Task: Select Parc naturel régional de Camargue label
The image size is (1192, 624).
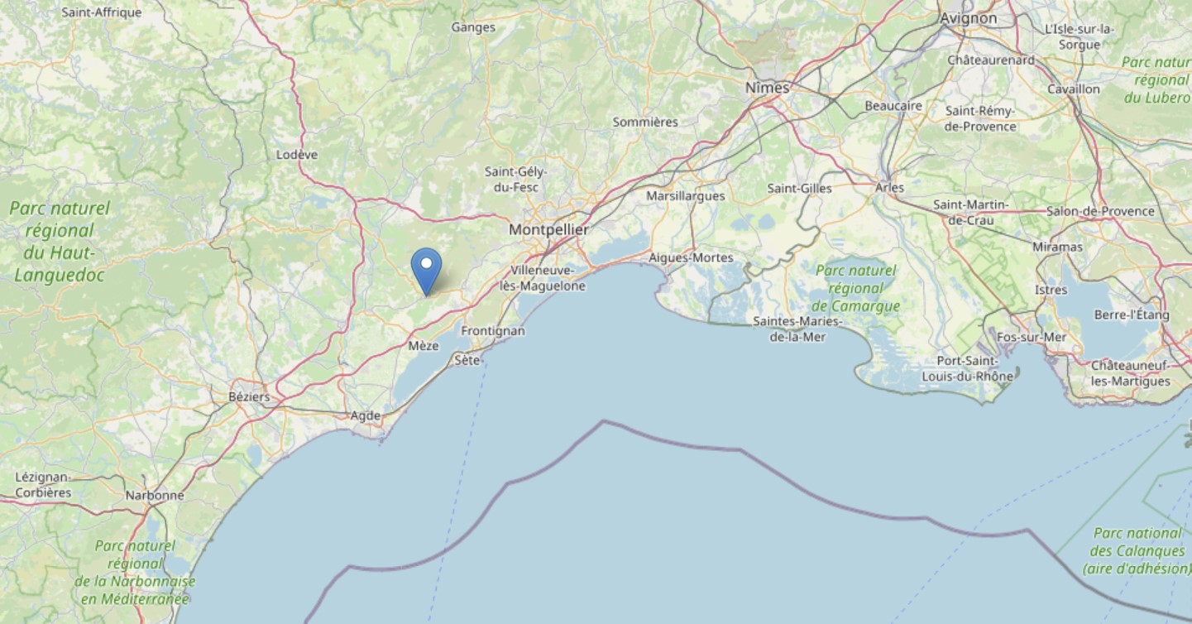Action: [x=855, y=289]
